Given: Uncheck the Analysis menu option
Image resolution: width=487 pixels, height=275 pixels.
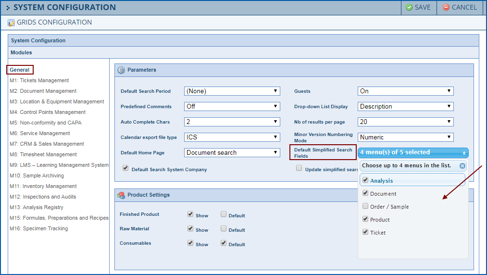Looking at the screenshot, I should click(365, 180).
